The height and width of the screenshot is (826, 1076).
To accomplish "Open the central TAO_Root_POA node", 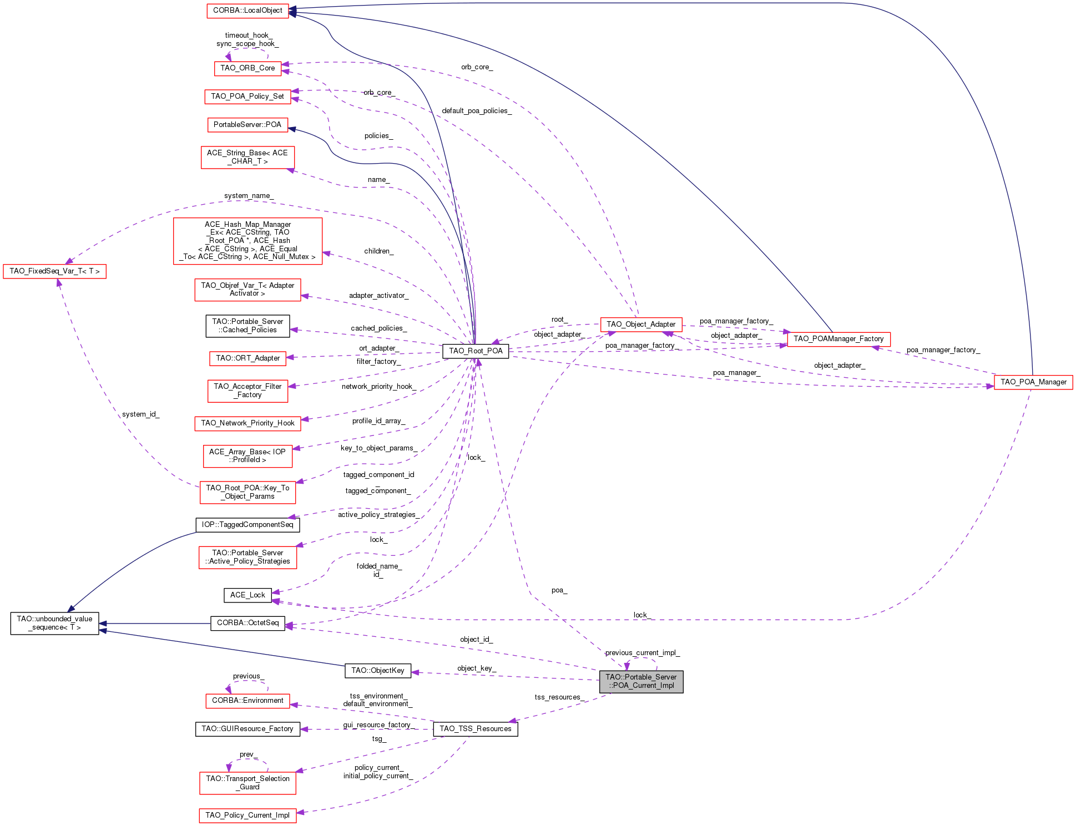I will (x=476, y=351).
